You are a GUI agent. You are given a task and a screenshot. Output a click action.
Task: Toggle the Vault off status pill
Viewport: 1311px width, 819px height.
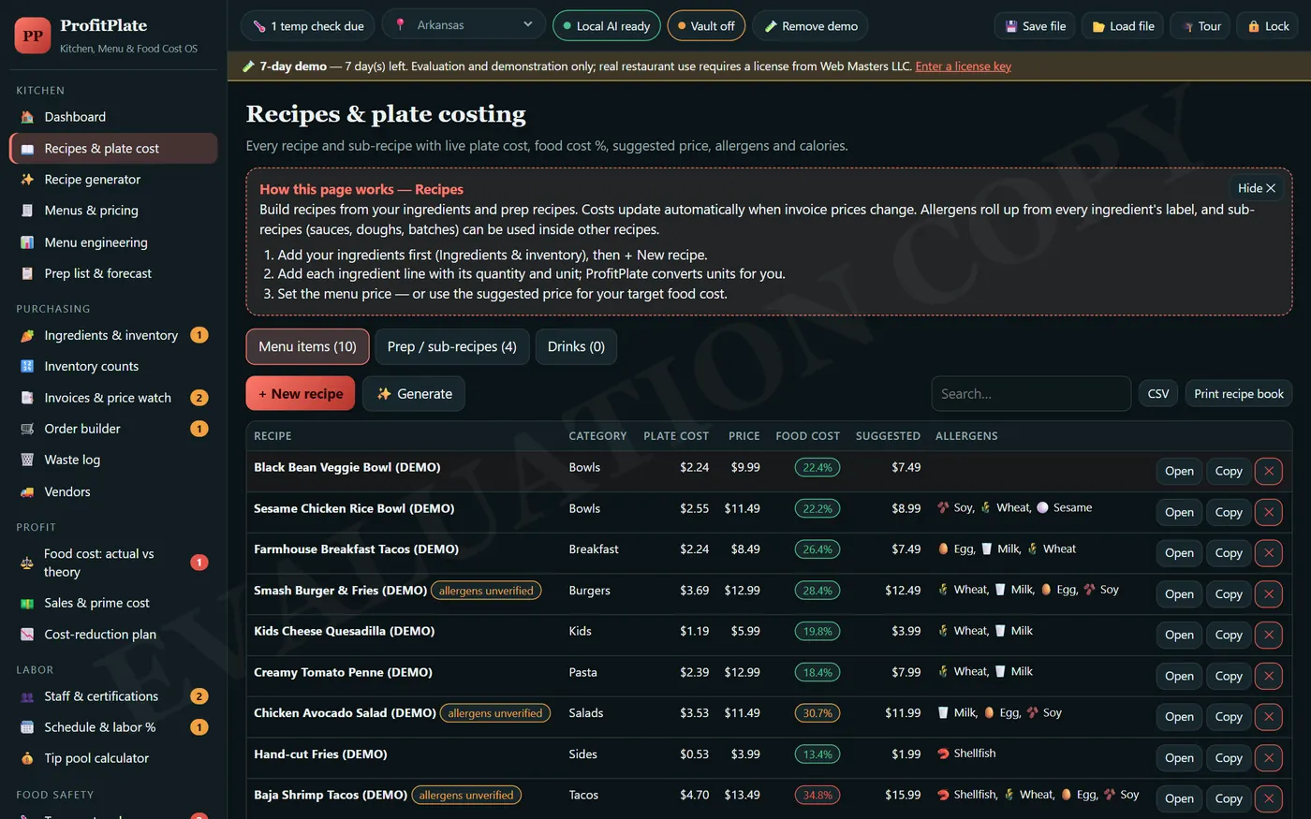pos(706,26)
